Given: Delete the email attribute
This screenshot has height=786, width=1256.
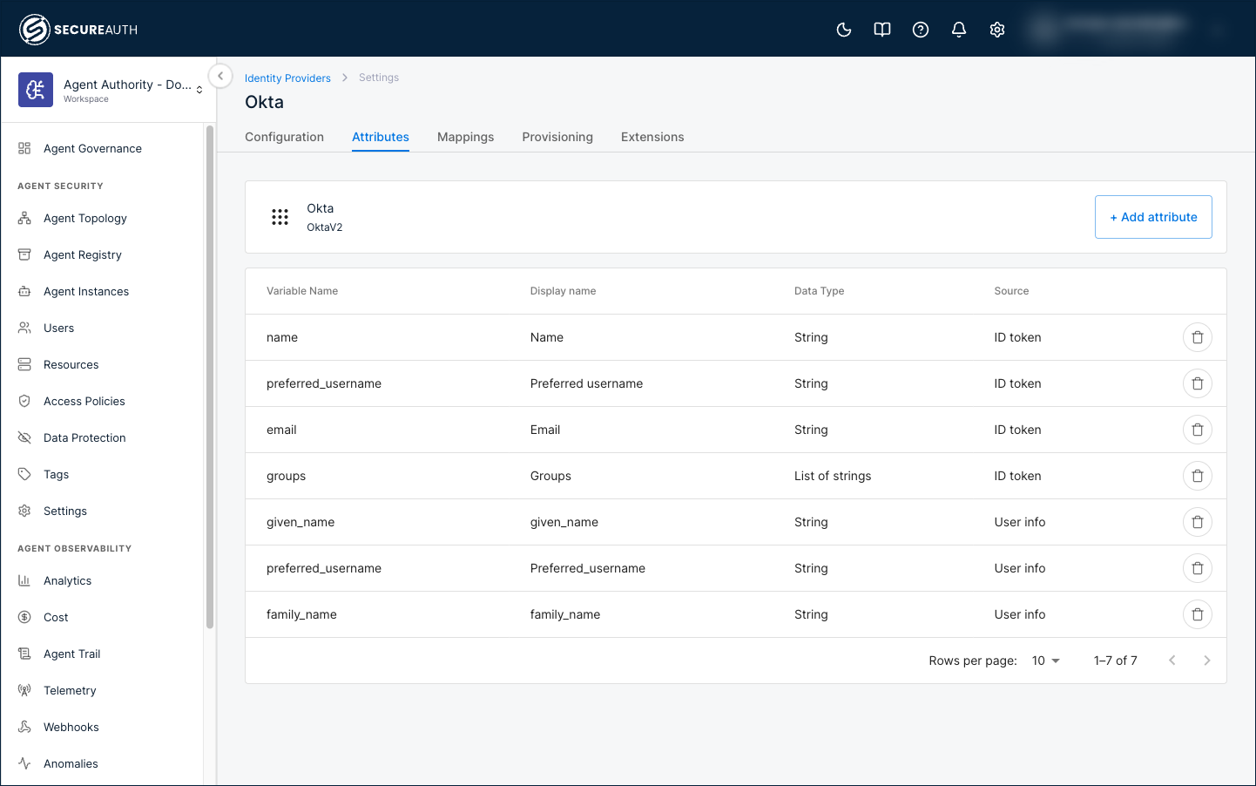Looking at the screenshot, I should click(1198, 430).
